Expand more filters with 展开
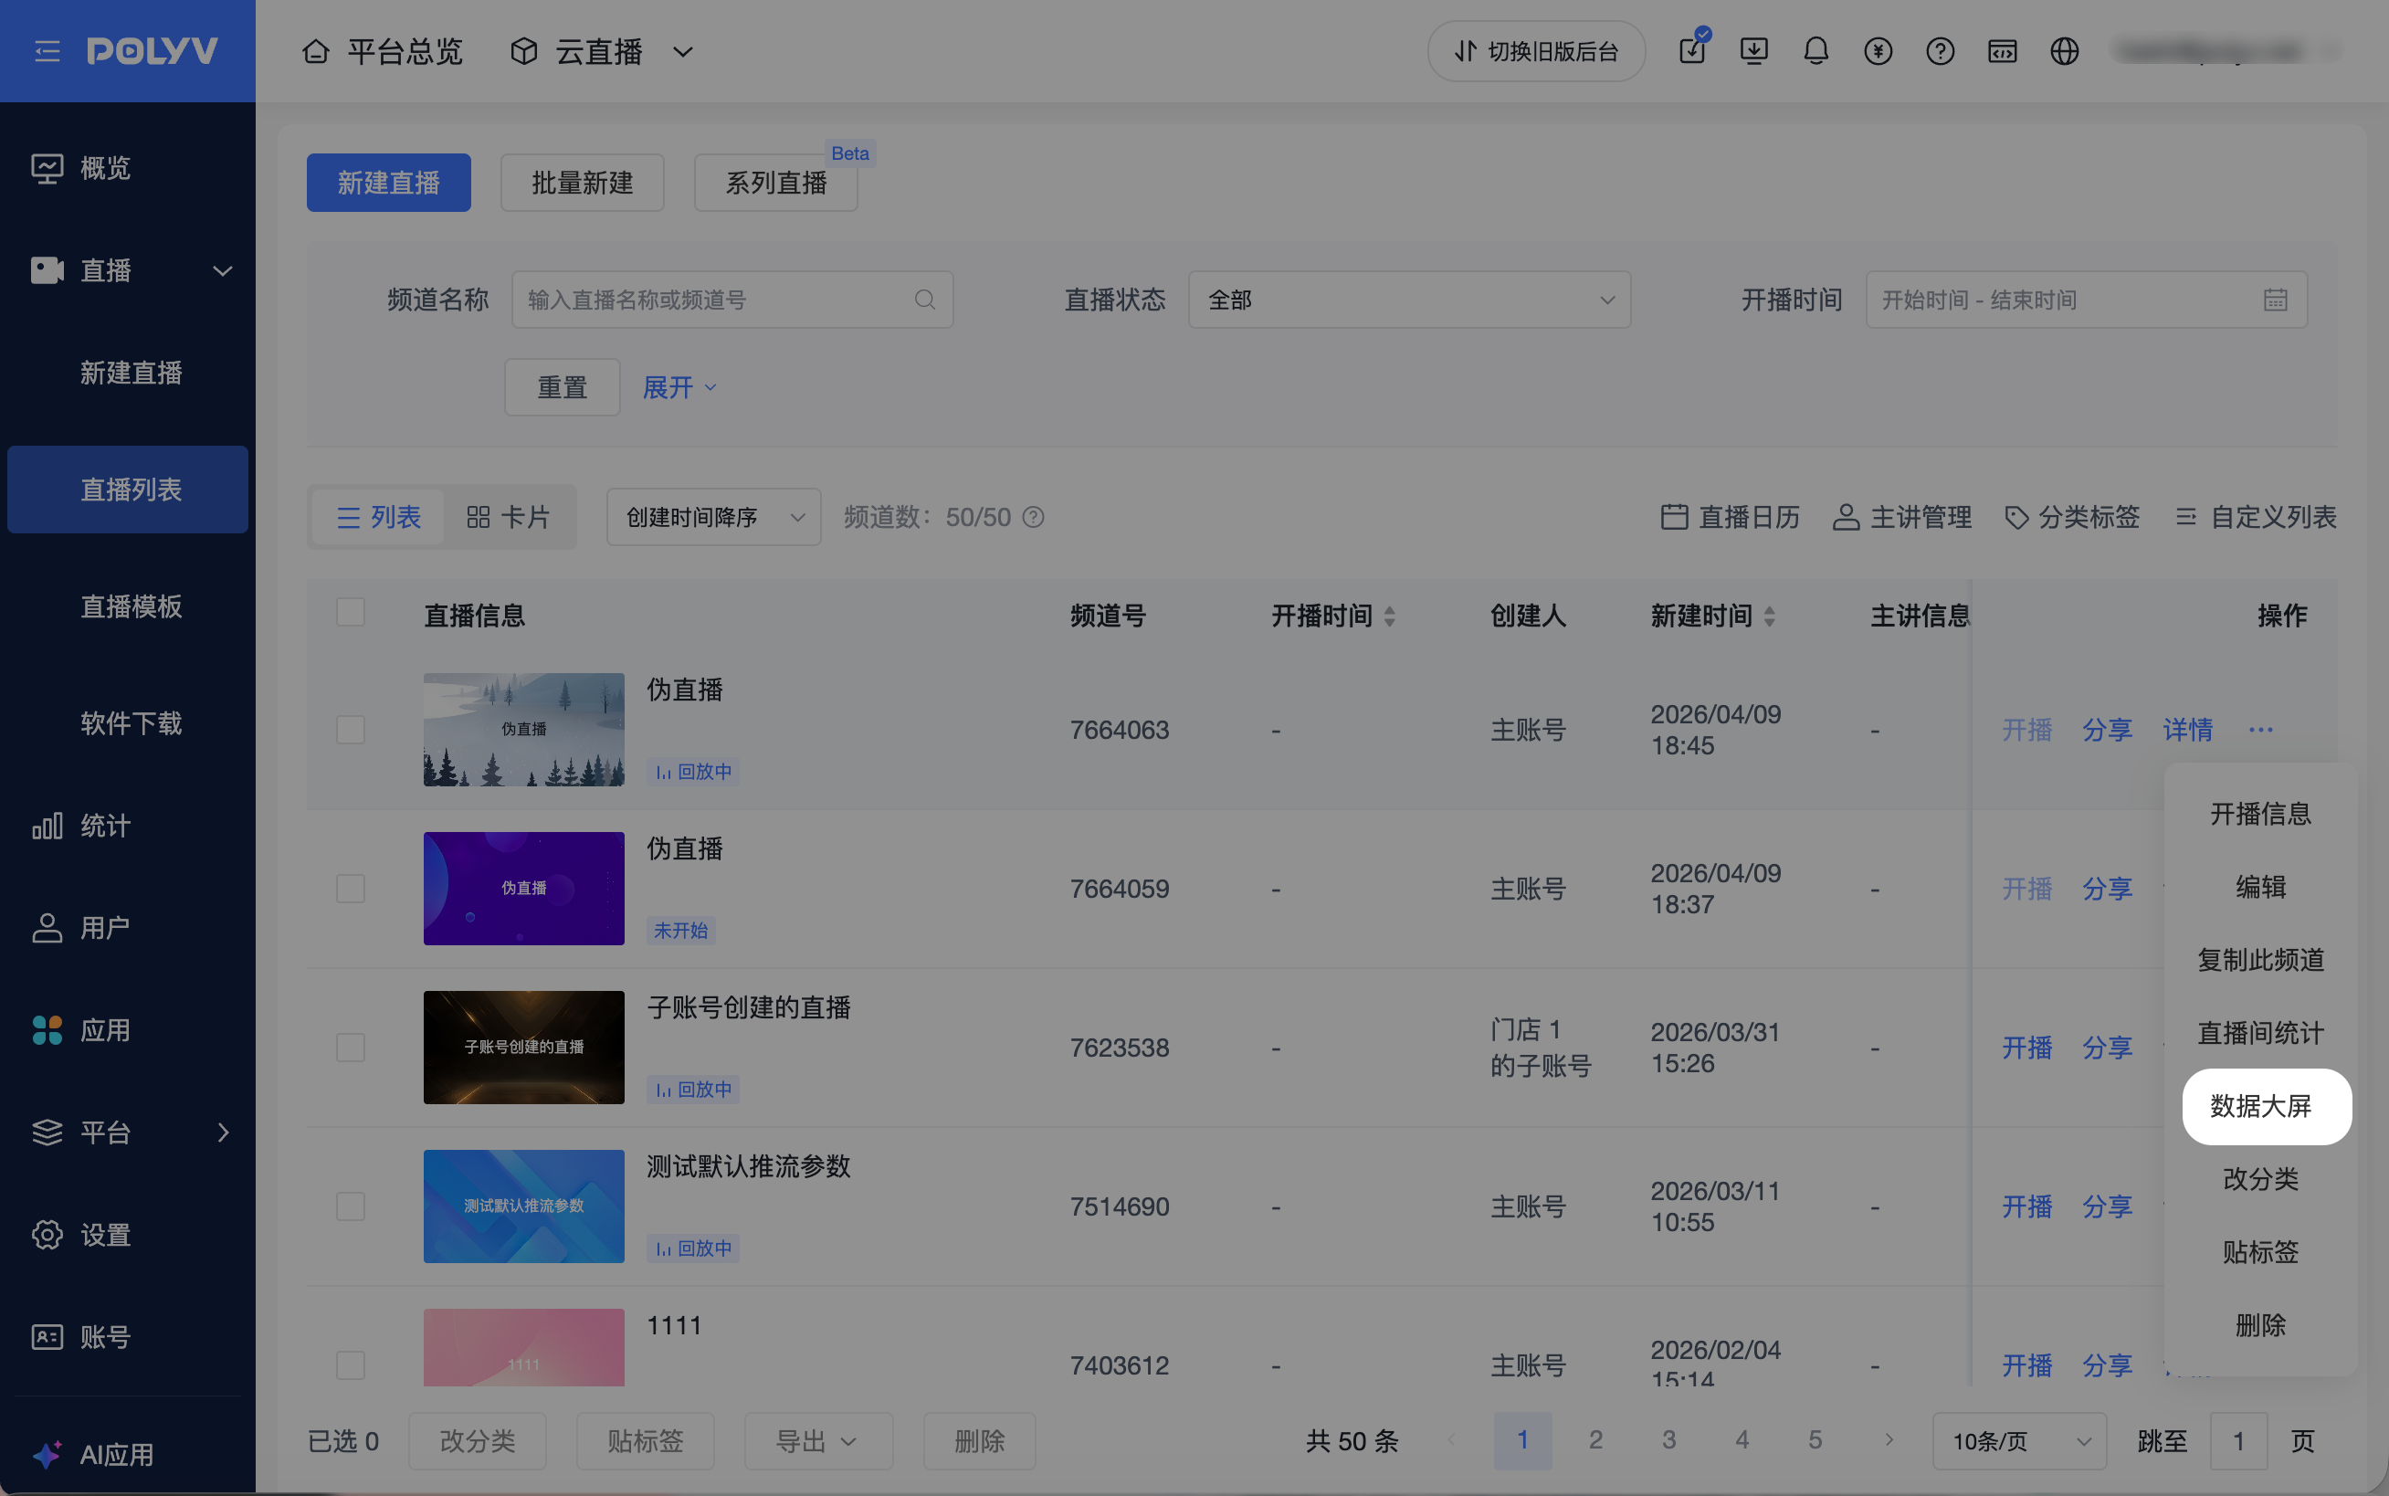2389x1496 pixels. pyautogui.click(x=679, y=388)
